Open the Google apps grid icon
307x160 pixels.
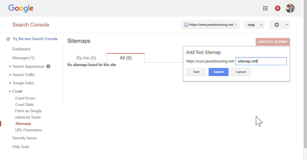pyautogui.click(x=265, y=8)
